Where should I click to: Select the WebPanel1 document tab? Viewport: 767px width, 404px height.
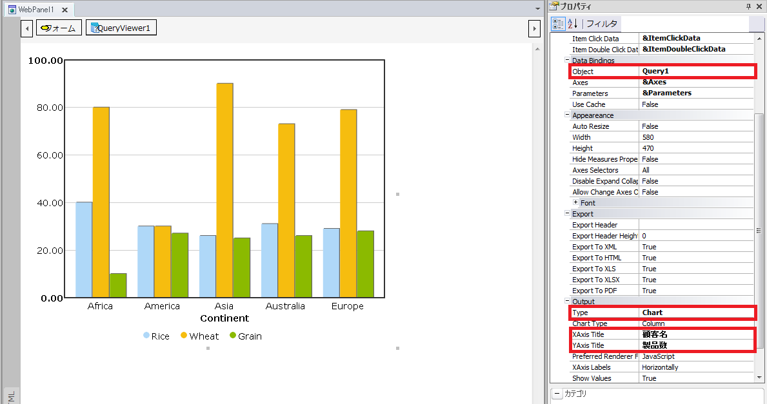tap(36, 10)
